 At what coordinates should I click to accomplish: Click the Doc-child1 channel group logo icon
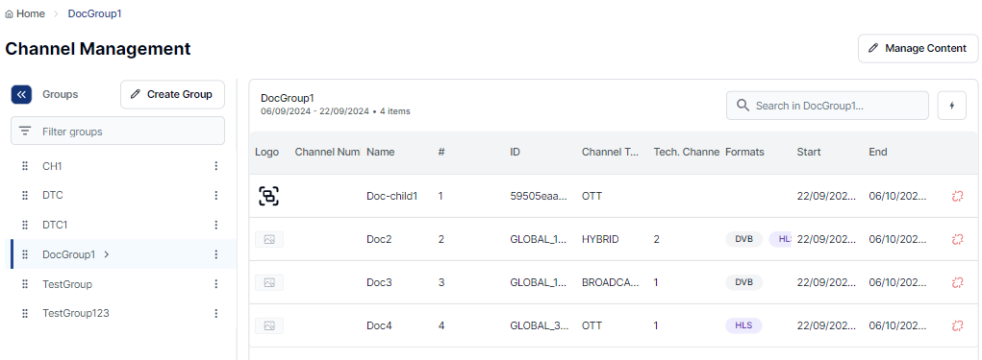[268, 196]
